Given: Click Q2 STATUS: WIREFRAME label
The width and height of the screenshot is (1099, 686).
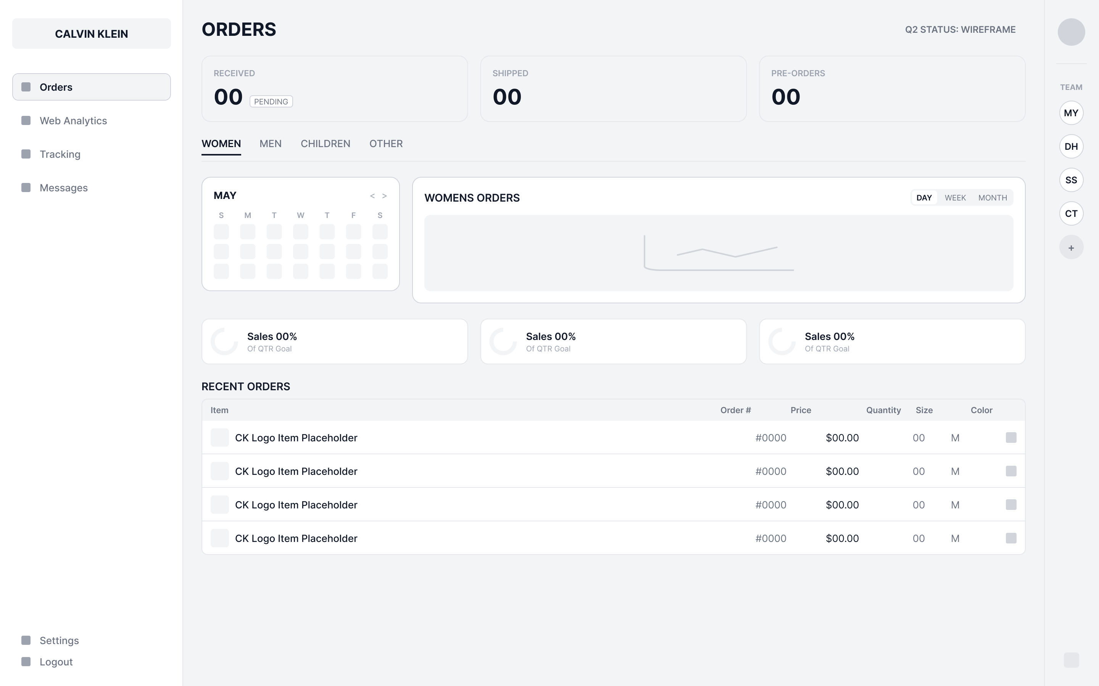Looking at the screenshot, I should pyautogui.click(x=960, y=29).
